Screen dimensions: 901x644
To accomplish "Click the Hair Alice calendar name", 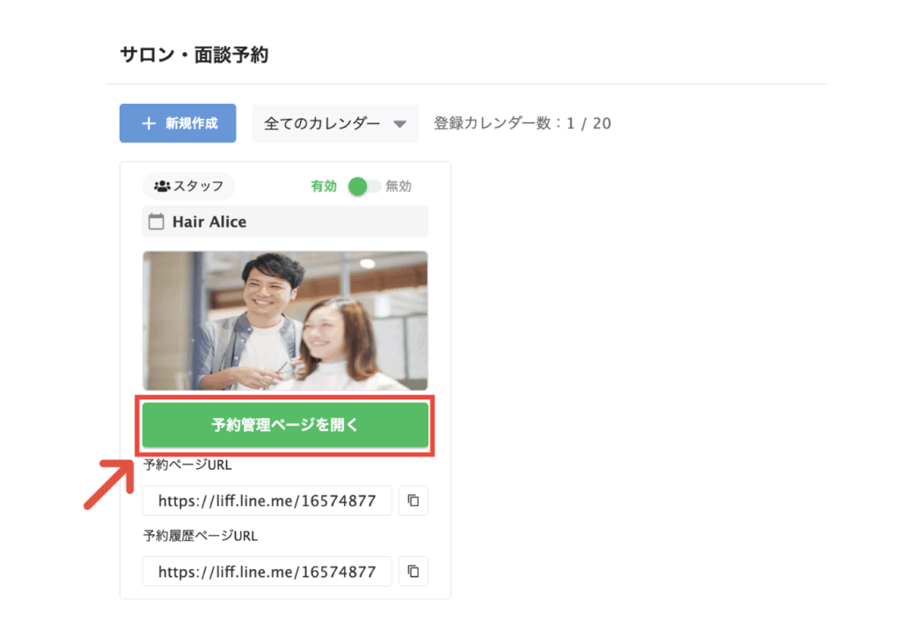I will [x=209, y=222].
